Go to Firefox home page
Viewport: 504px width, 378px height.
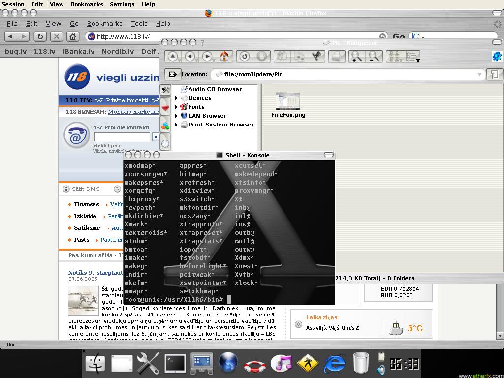73,36
